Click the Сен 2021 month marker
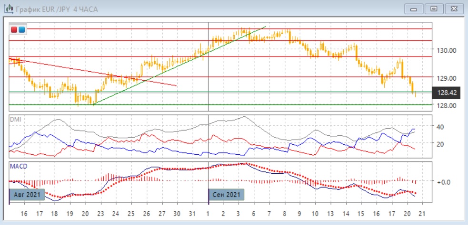The height and width of the screenshot is (225, 468). [x=227, y=195]
